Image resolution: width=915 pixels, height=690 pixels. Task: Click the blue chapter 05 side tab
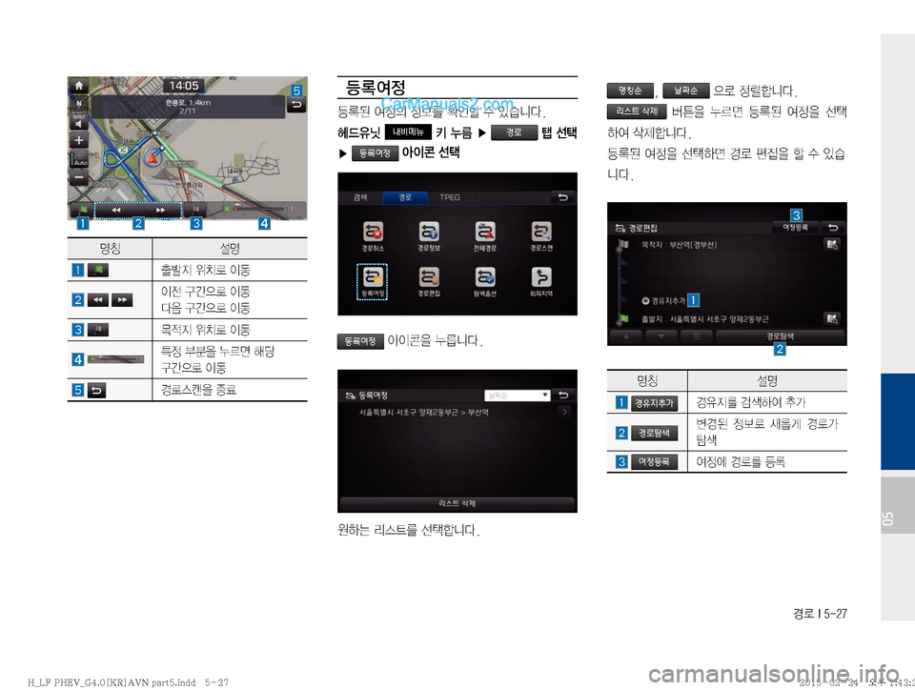(898, 421)
